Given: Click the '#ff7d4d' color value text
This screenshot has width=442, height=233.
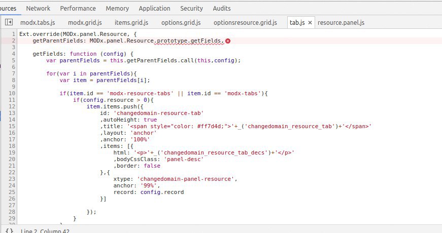Looking at the screenshot, I should click(209, 126).
